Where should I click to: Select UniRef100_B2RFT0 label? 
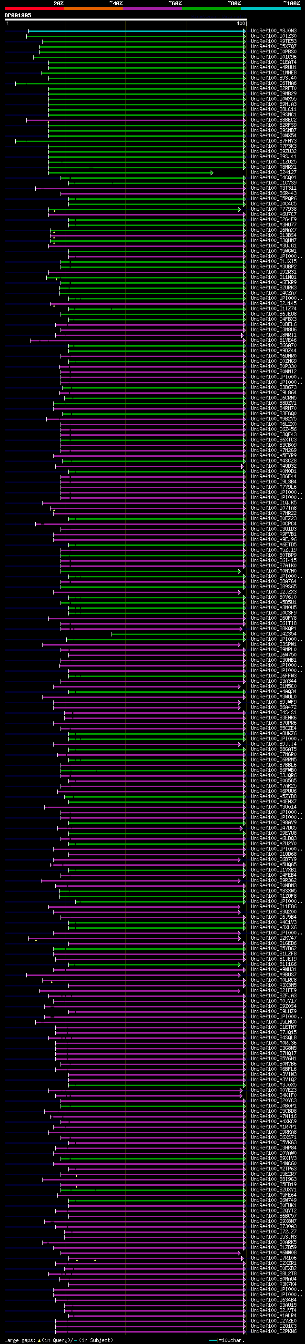pyautogui.click(x=274, y=89)
